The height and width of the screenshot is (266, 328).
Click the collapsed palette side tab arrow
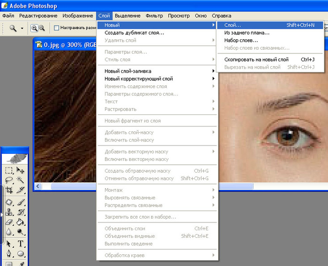pyautogui.click(x=2, y=214)
